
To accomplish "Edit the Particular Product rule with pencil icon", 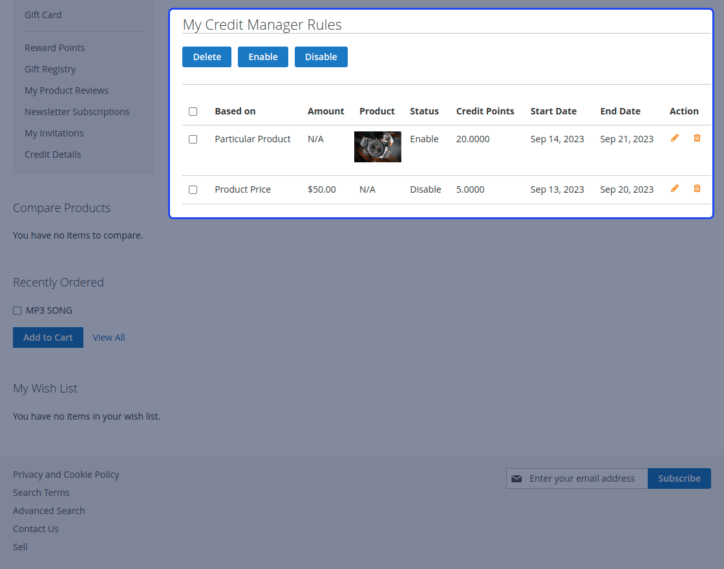I will [x=675, y=138].
